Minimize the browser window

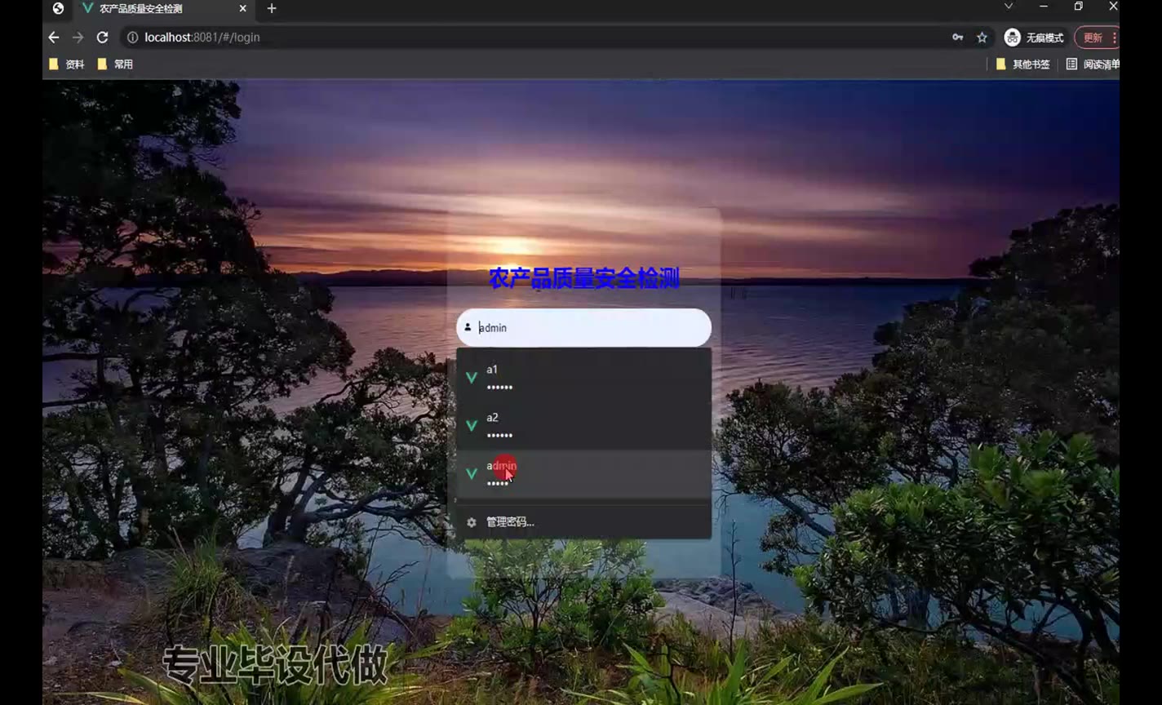click(1044, 7)
